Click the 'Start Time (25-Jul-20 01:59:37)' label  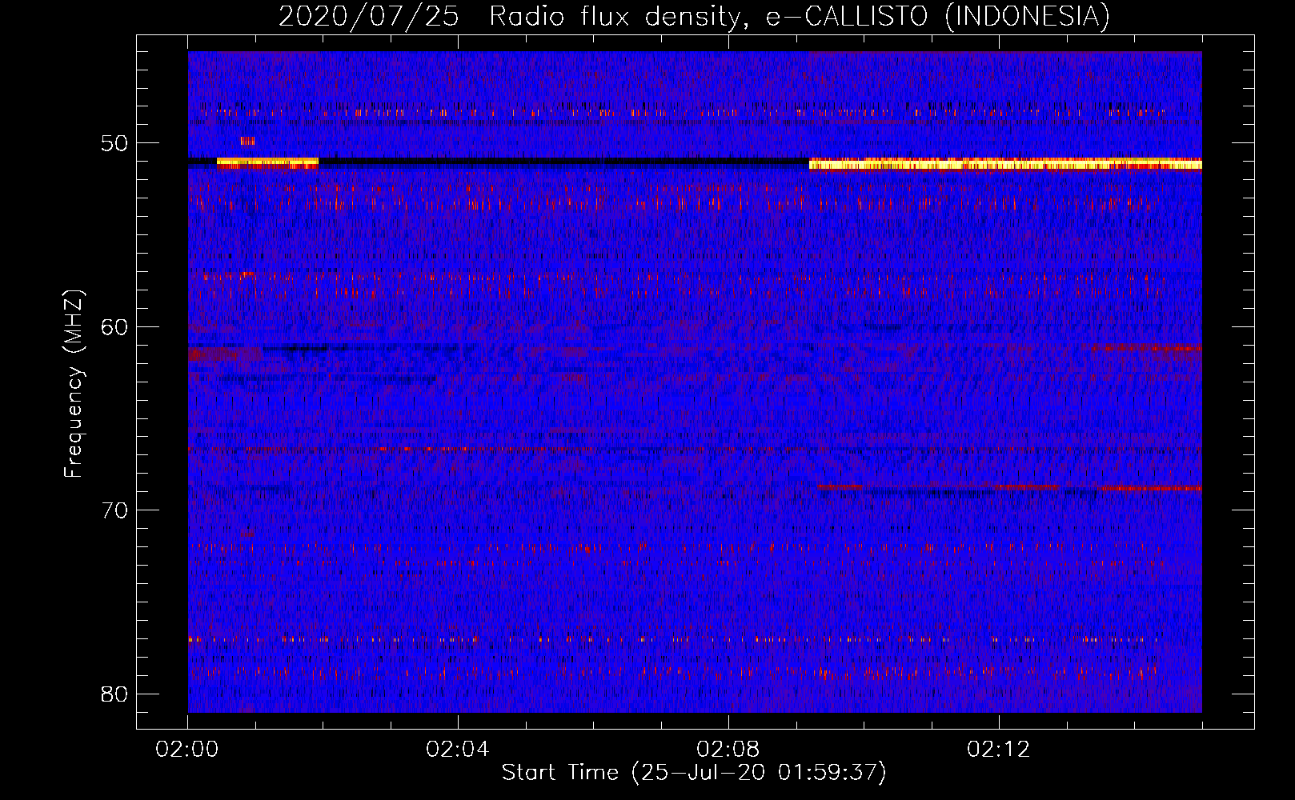coord(694,773)
